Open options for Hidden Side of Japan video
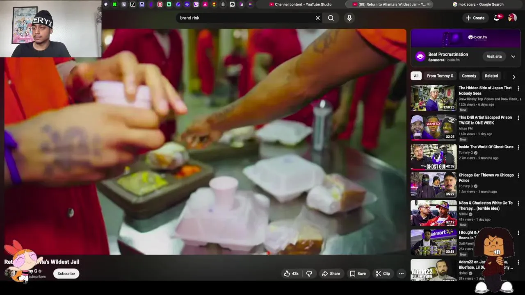 [518, 88]
